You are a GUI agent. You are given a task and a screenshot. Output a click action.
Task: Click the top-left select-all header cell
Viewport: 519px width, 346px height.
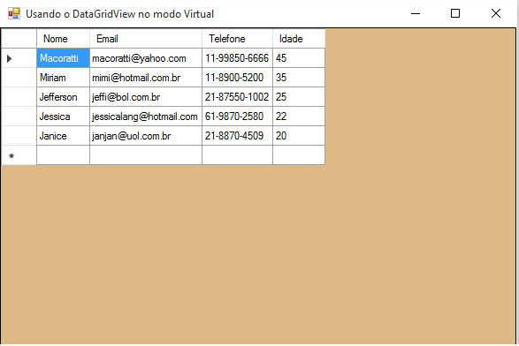click(x=19, y=39)
